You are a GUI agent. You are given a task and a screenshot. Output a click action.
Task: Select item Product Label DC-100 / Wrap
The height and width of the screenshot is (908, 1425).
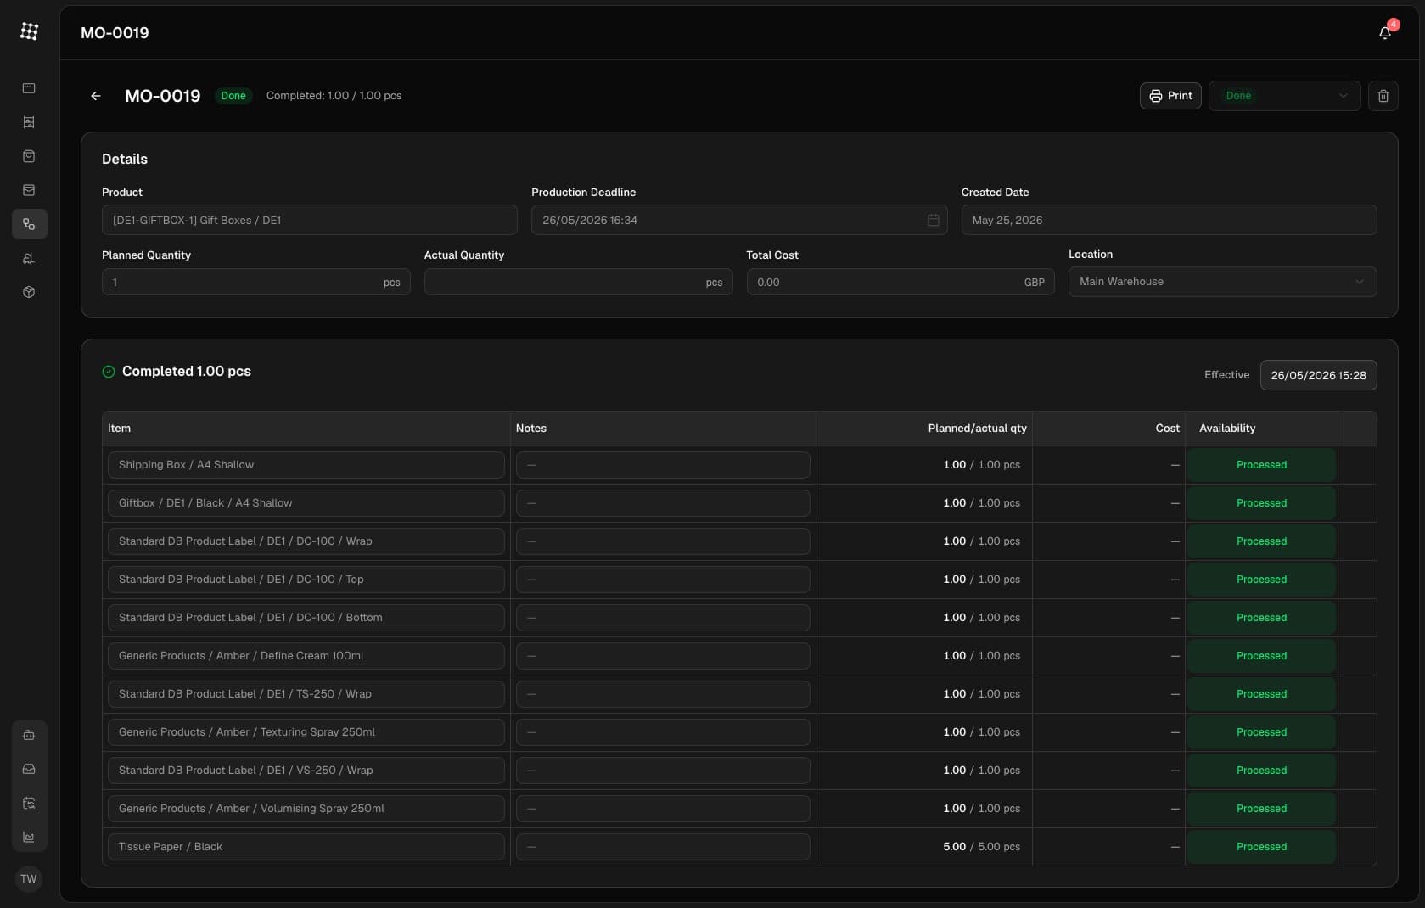tap(306, 541)
